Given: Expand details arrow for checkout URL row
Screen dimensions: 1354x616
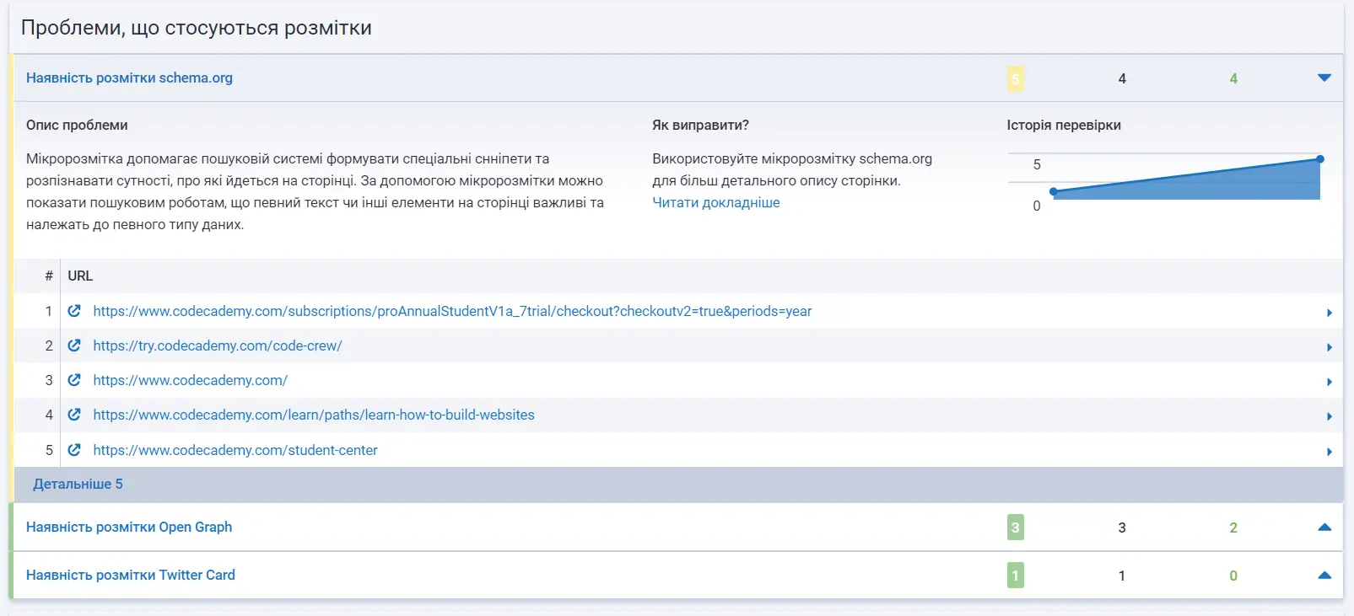Looking at the screenshot, I should coord(1330,313).
